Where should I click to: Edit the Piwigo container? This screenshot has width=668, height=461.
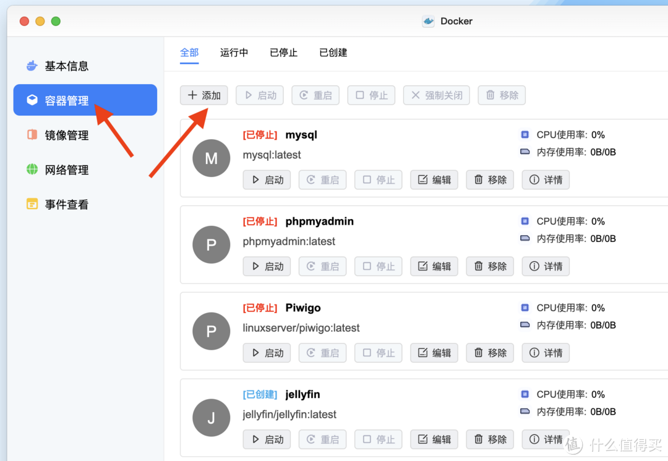[x=434, y=353]
